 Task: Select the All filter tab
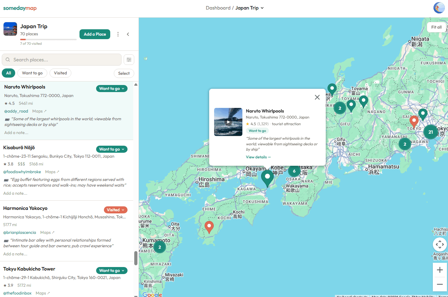pyautogui.click(x=8, y=73)
